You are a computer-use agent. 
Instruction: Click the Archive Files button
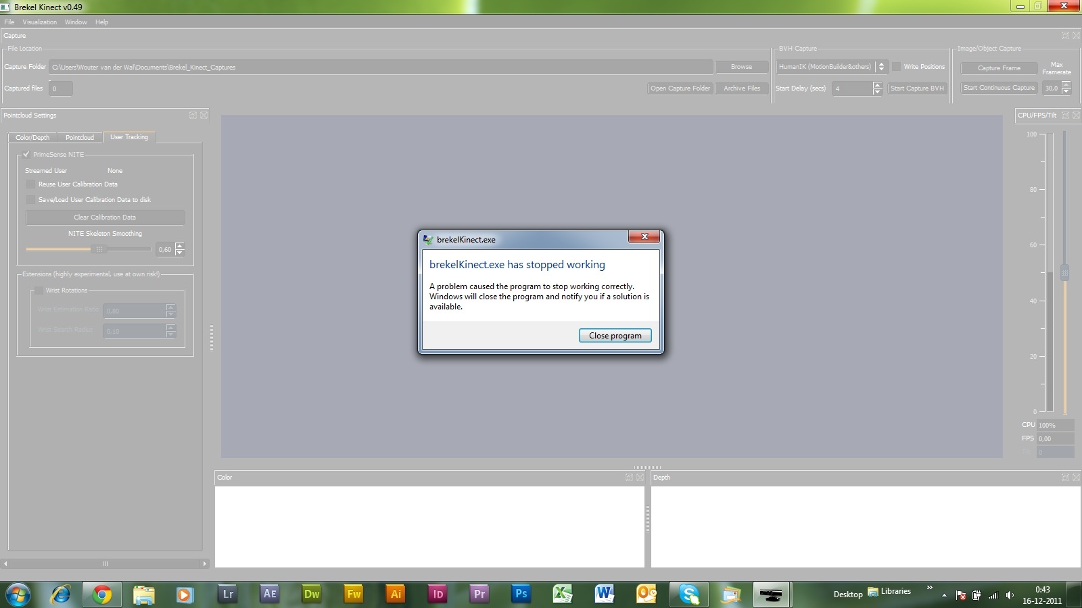742,88
